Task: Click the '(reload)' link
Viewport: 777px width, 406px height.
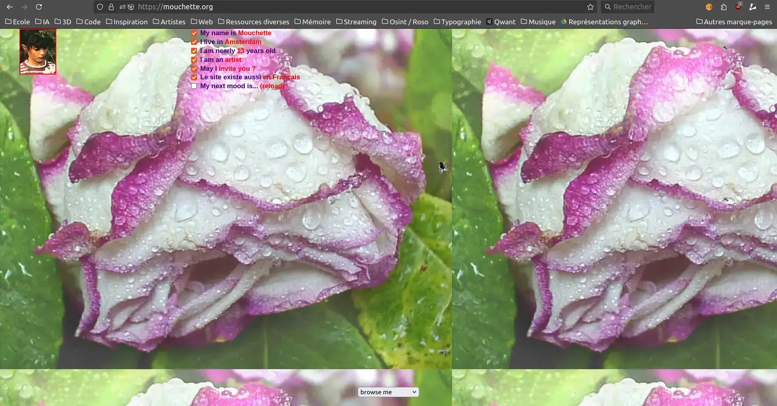Action: pos(272,86)
